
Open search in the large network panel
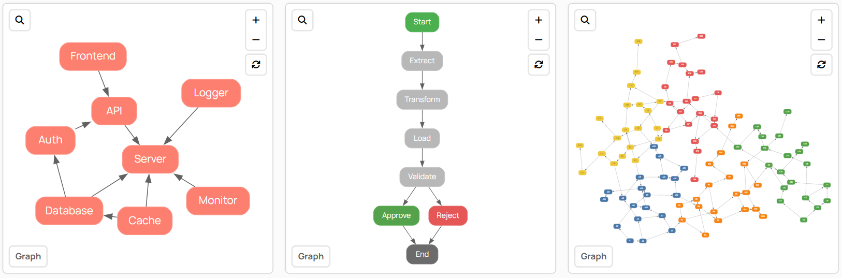click(585, 20)
